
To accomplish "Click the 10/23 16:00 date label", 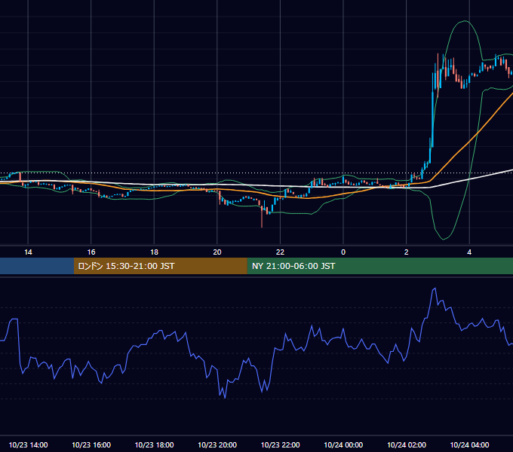I will [91, 444].
